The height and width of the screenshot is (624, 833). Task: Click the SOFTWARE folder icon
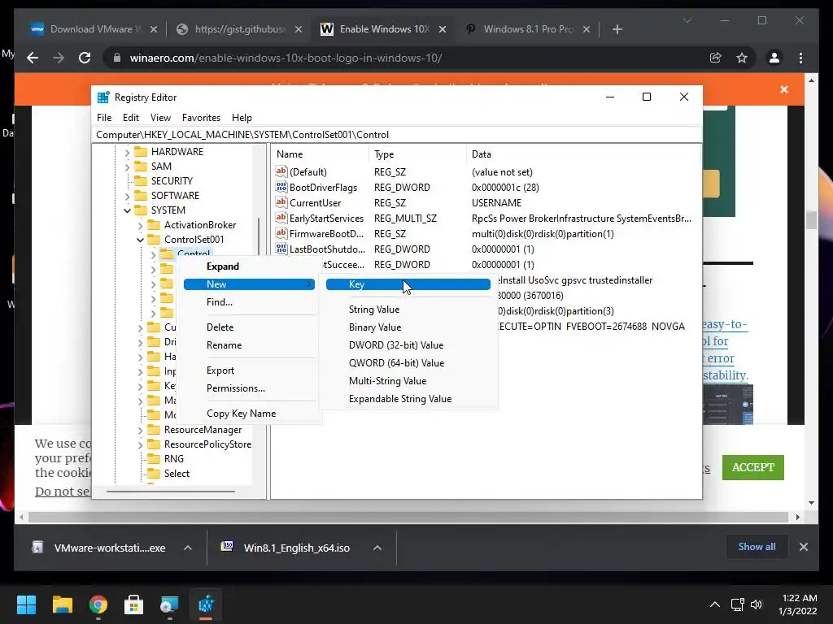[141, 196]
